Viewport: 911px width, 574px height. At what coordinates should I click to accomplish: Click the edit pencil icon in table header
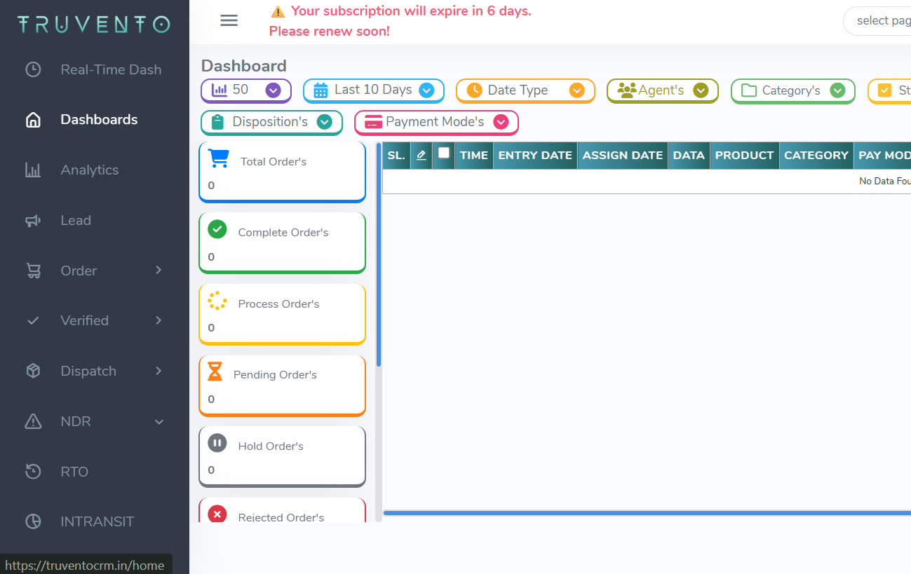(421, 156)
